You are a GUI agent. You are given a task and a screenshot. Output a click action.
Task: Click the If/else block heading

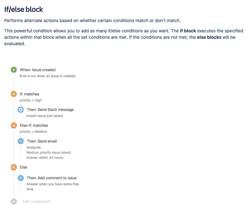(24, 9)
